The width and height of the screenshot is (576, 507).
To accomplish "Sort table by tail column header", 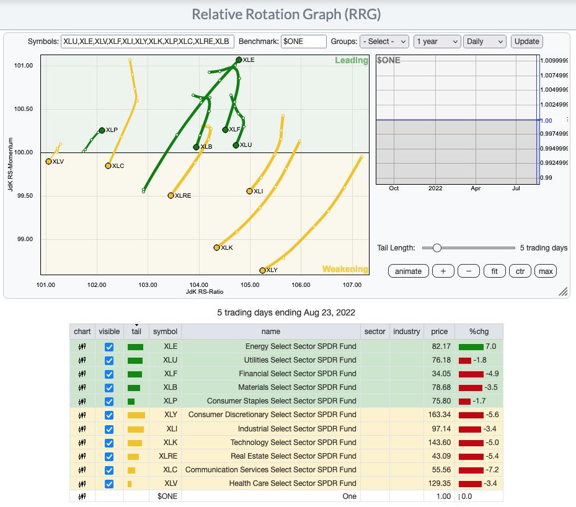I will (x=136, y=332).
